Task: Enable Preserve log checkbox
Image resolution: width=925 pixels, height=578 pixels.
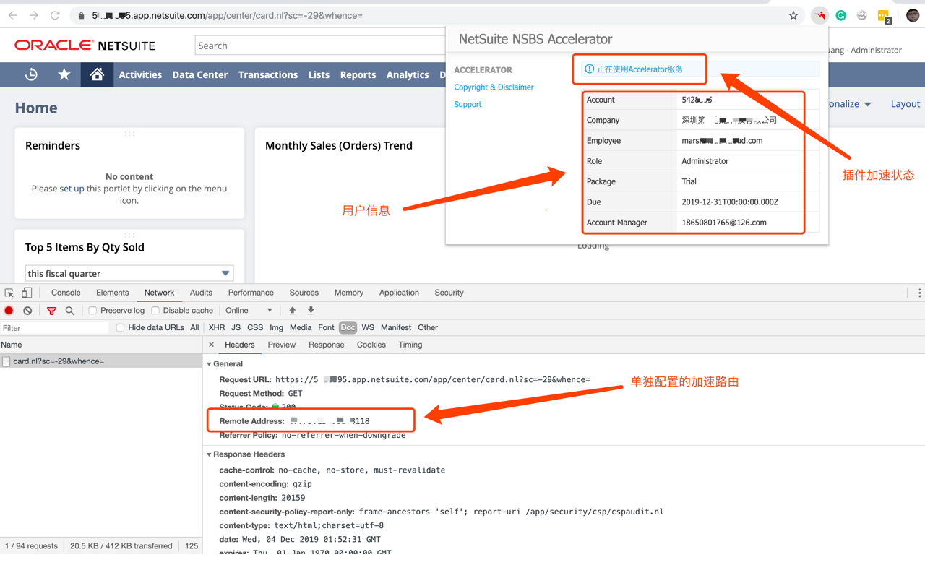Action: (92, 311)
